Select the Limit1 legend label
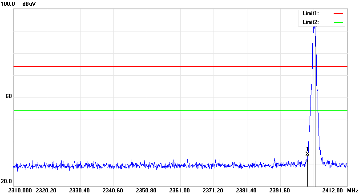The image size is (363, 195). [311, 13]
